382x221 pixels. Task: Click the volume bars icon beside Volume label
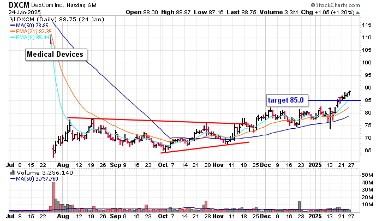point(13,173)
